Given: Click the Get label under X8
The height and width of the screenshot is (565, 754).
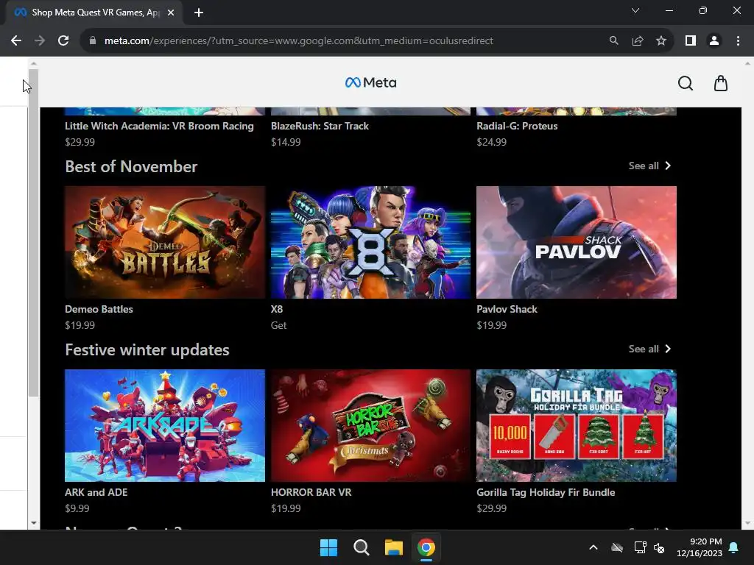Looking at the screenshot, I should tap(278, 325).
